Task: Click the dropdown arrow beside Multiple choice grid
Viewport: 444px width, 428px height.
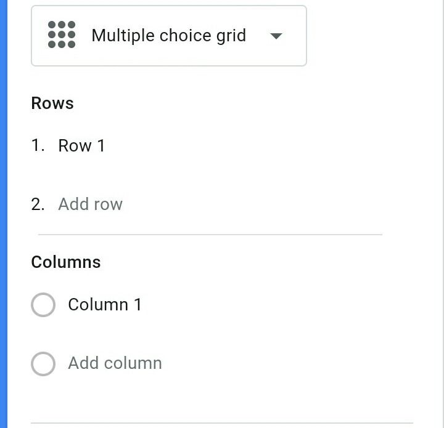Action: click(x=276, y=36)
